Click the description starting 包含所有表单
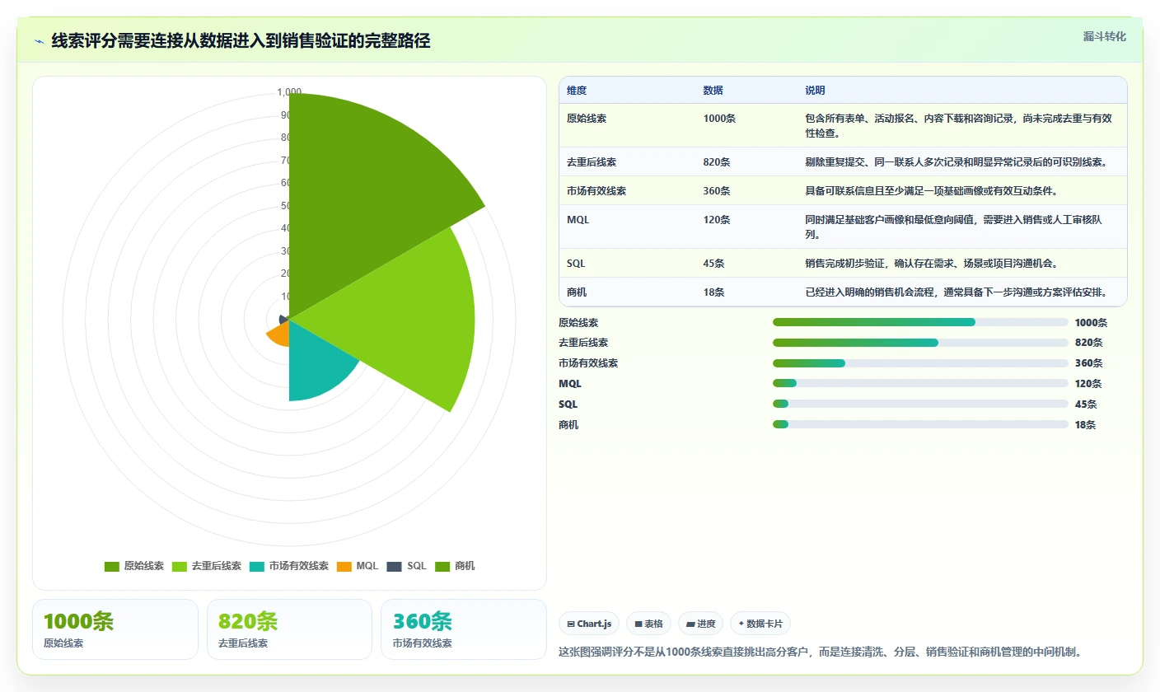1160x692 pixels. coord(959,125)
